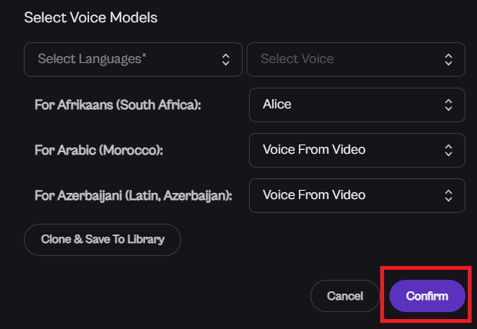
Task: Click the "For Arabic (Morocco):" label
Action: [99, 150]
